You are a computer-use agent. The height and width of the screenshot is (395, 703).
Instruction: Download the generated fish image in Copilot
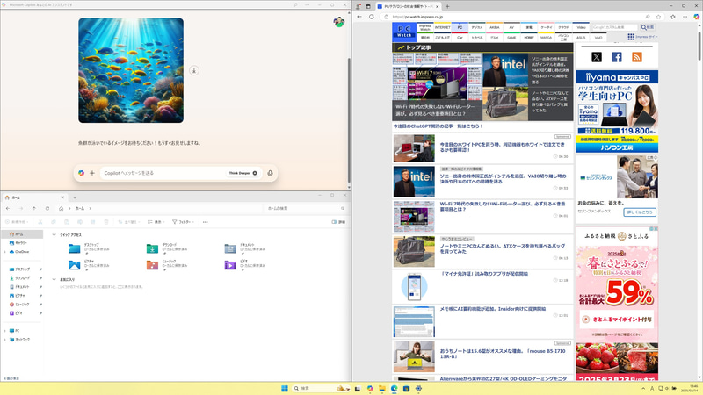click(193, 71)
